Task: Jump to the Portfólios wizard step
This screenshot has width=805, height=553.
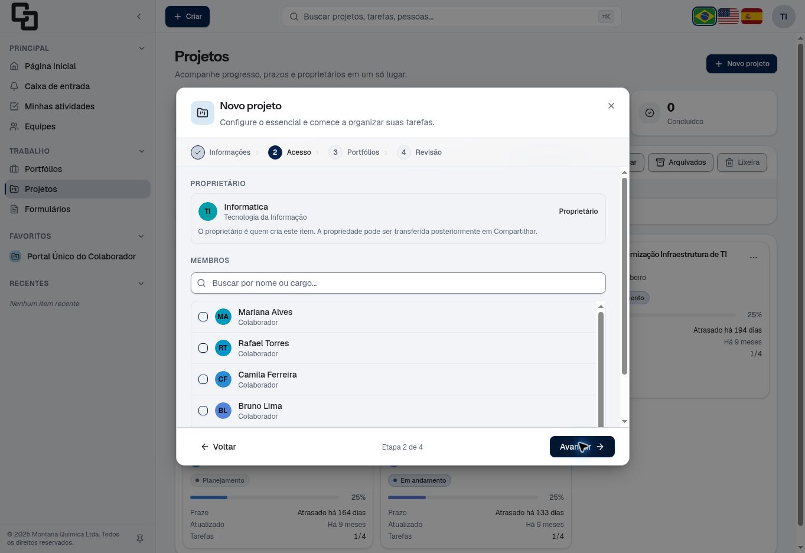Action: [354, 152]
